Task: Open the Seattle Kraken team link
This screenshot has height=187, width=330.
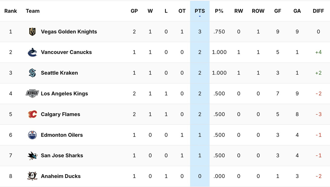Action: coord(59,73)
